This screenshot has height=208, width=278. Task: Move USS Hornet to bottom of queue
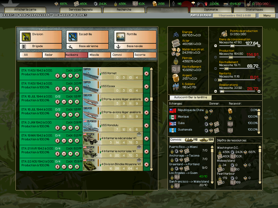click(58, 76)
